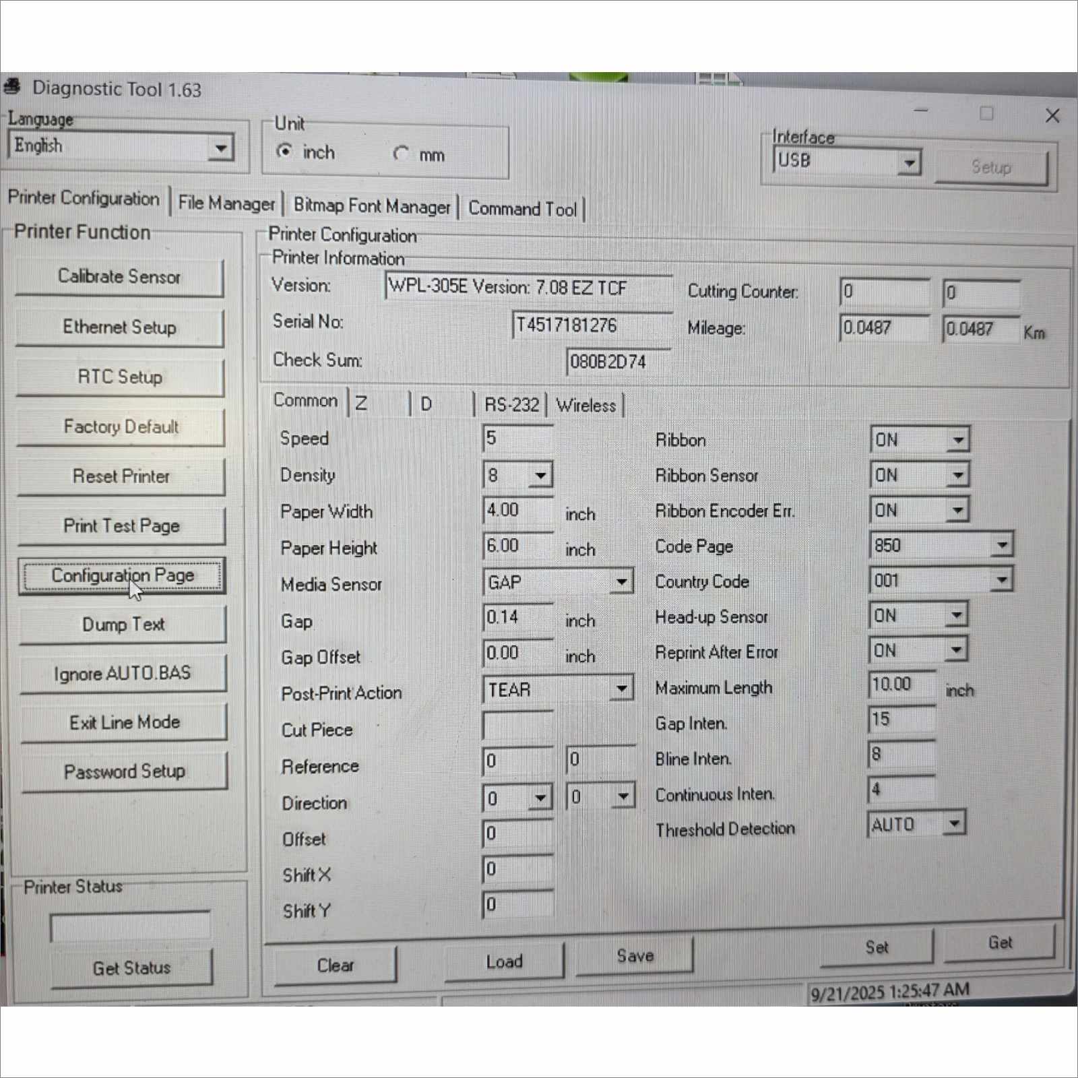Expand the Post-Print Action TEAR dropdown
The height and width of the screenshot is (1078, 1078).
point(621,689)
